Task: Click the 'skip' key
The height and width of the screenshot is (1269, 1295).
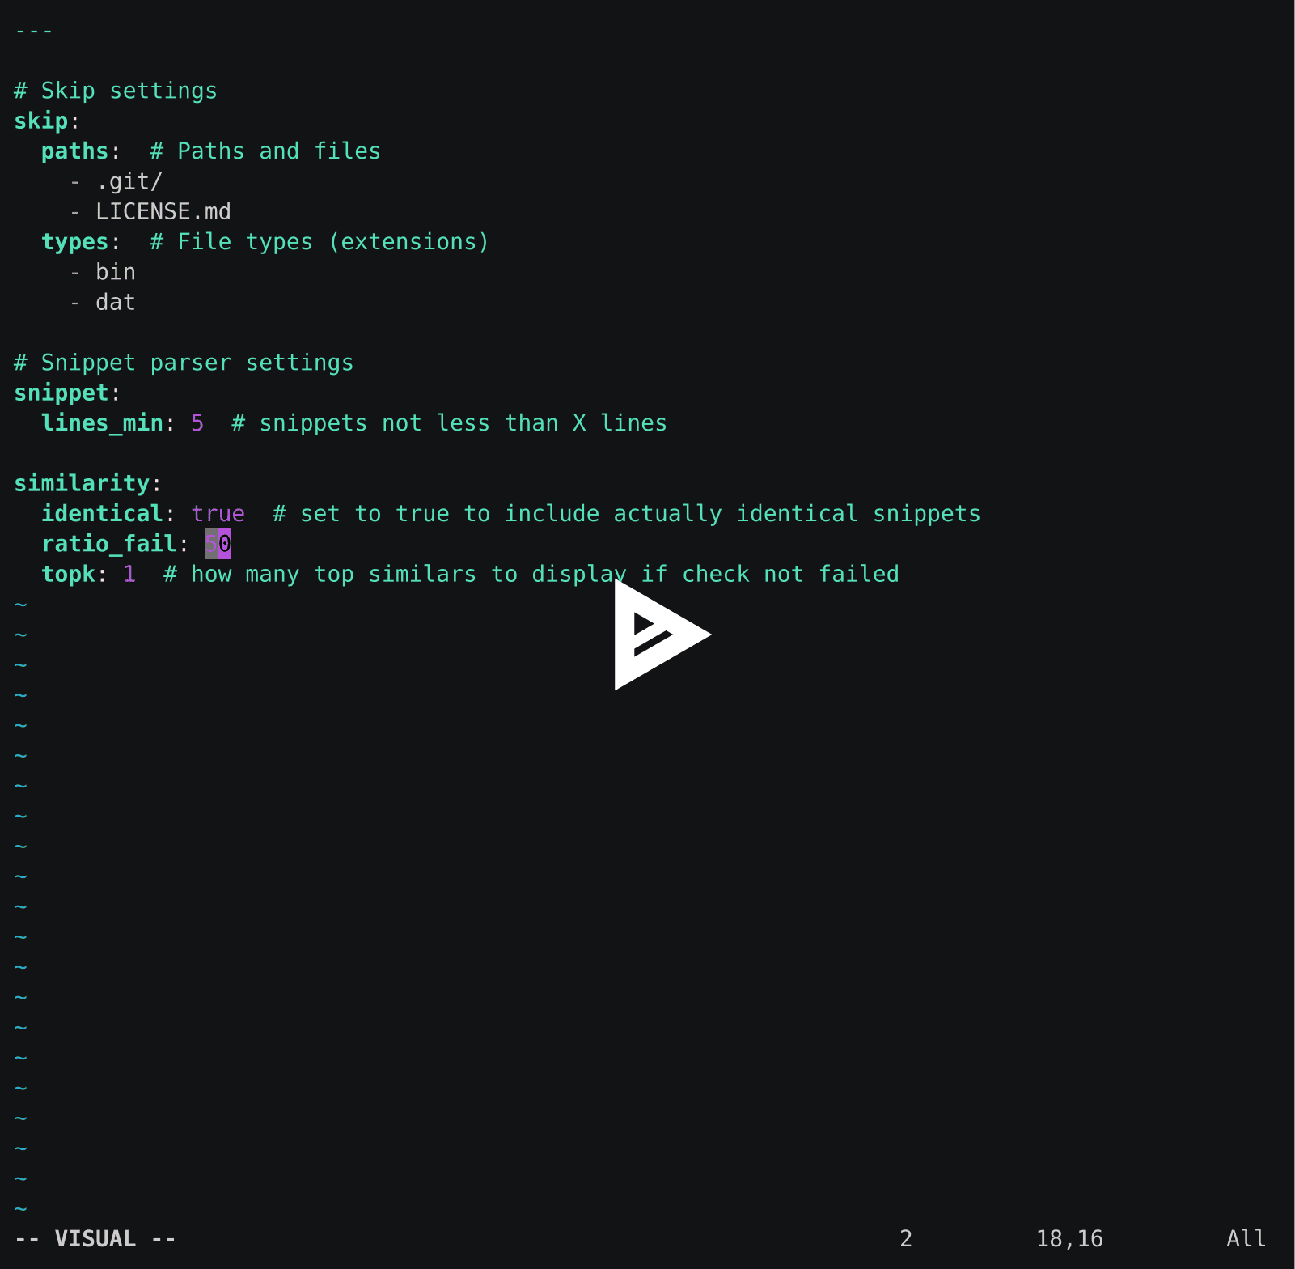Action: point(41,121)
